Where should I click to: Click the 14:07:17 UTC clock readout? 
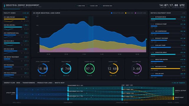tap(172, 5)
